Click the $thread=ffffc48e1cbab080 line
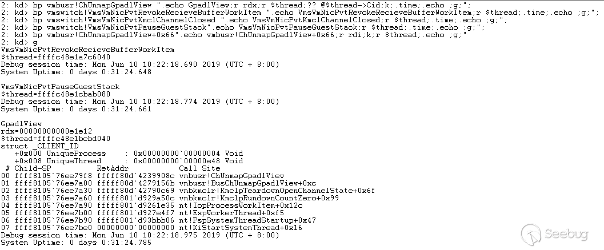This screenshot has height=250, width=604. 55,94
